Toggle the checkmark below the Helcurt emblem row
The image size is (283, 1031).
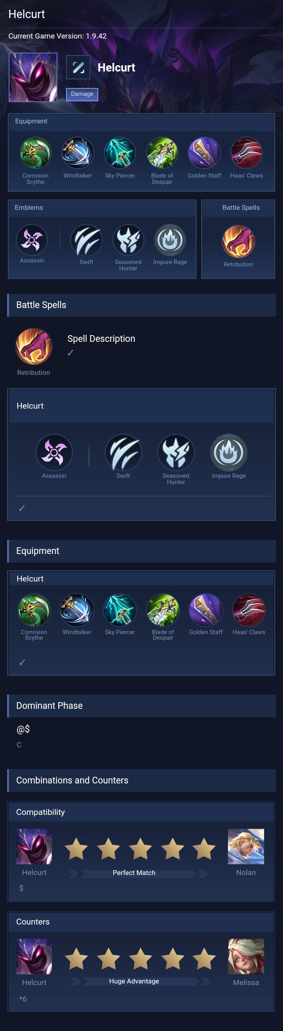tap(22, 508)
